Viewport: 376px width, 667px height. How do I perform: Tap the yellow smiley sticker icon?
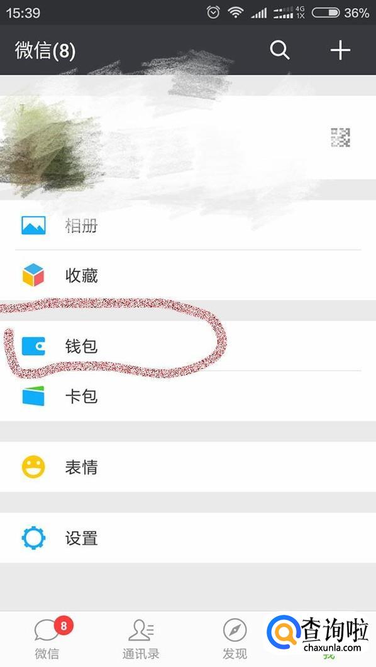pos(33,467)
